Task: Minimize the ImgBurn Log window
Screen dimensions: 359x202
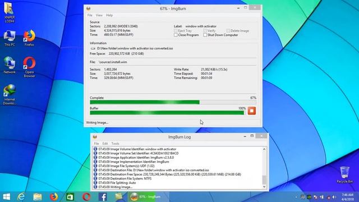Action: click(x=245, y=136)
